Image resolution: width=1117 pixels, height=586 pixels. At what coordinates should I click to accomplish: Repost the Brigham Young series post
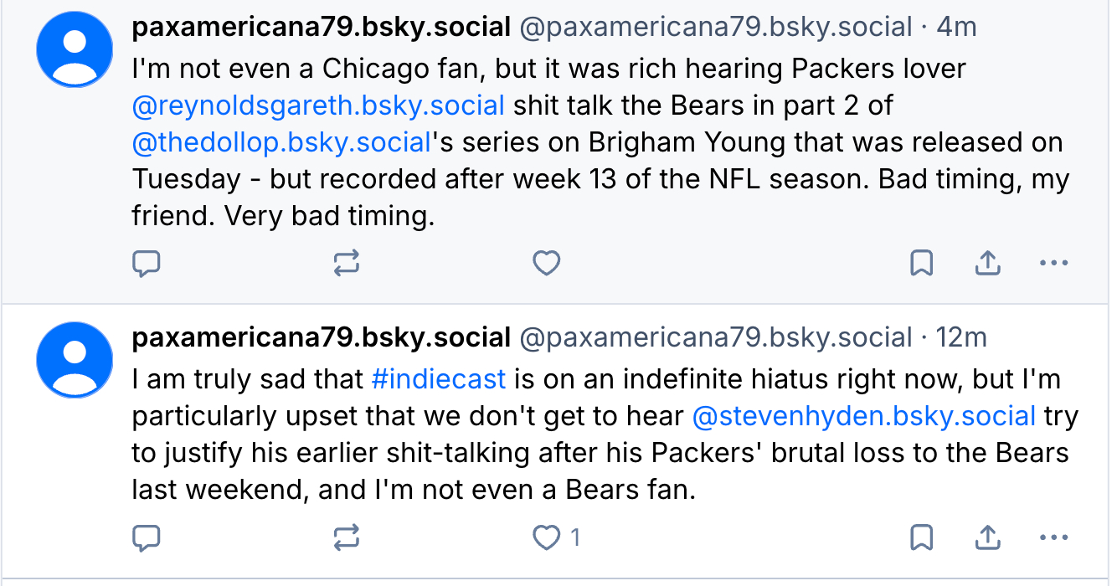pyautogui.click(x=346, y=265)
